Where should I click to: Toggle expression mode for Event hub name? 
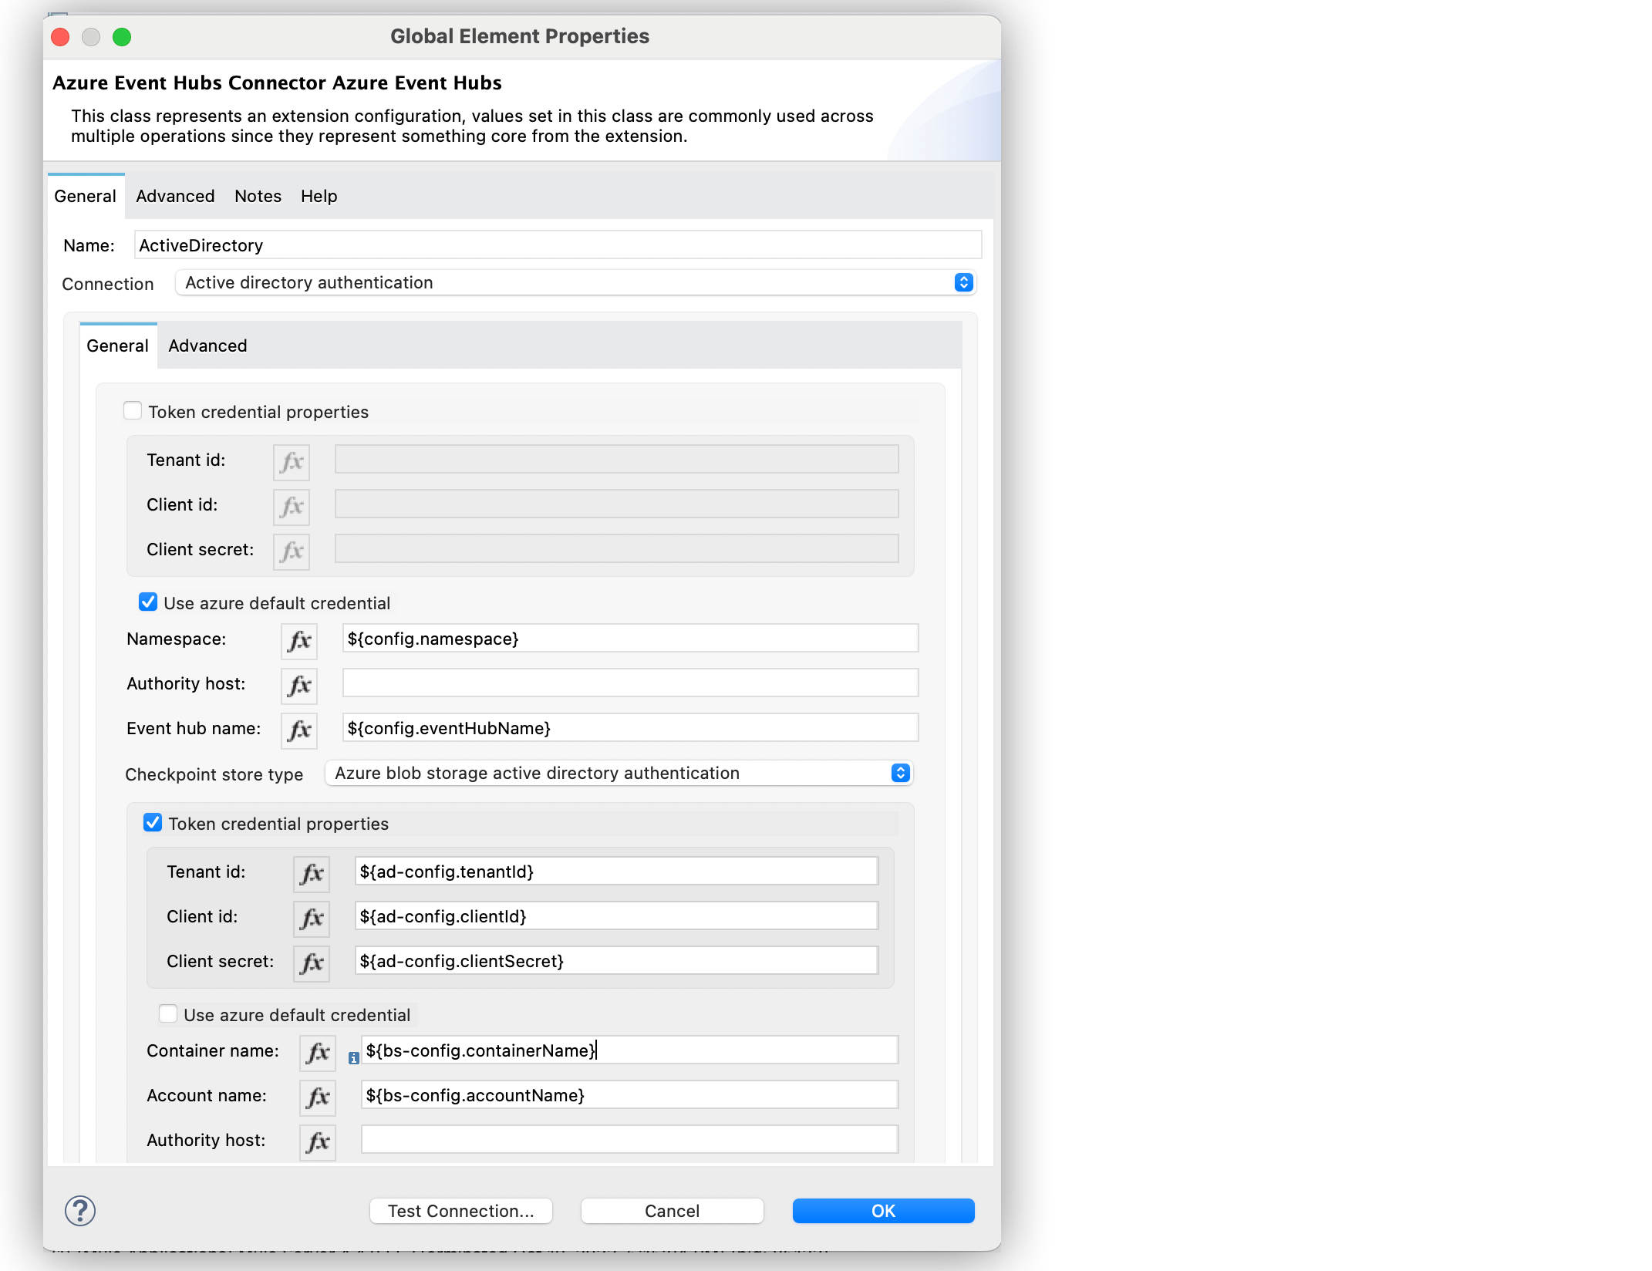coord(299,730)
